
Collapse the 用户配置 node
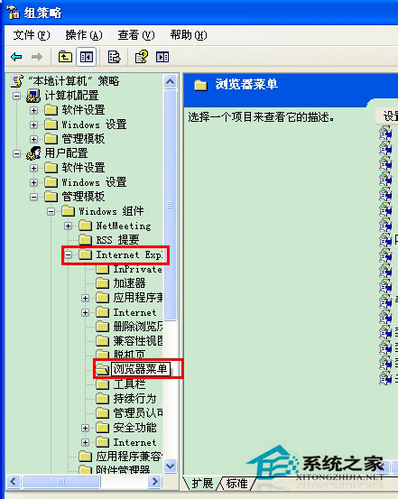[16, 153]
